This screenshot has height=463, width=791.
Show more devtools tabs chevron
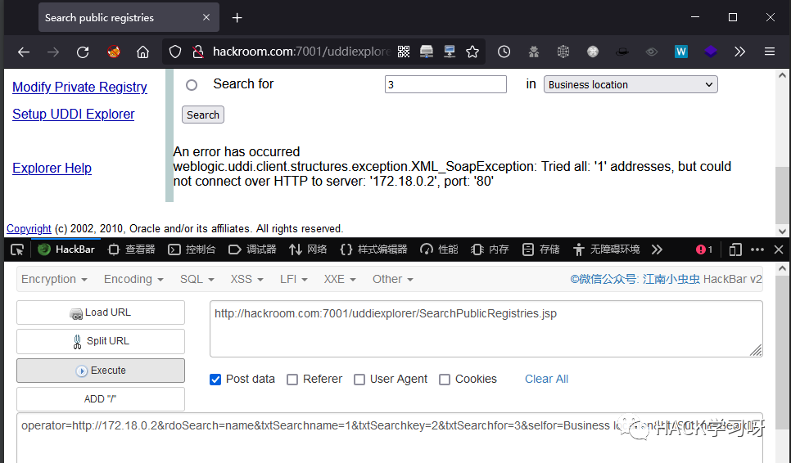click(657, 249)
